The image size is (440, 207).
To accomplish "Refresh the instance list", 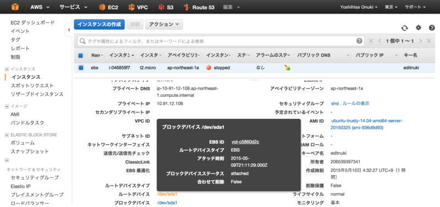I will pos(404,28).
